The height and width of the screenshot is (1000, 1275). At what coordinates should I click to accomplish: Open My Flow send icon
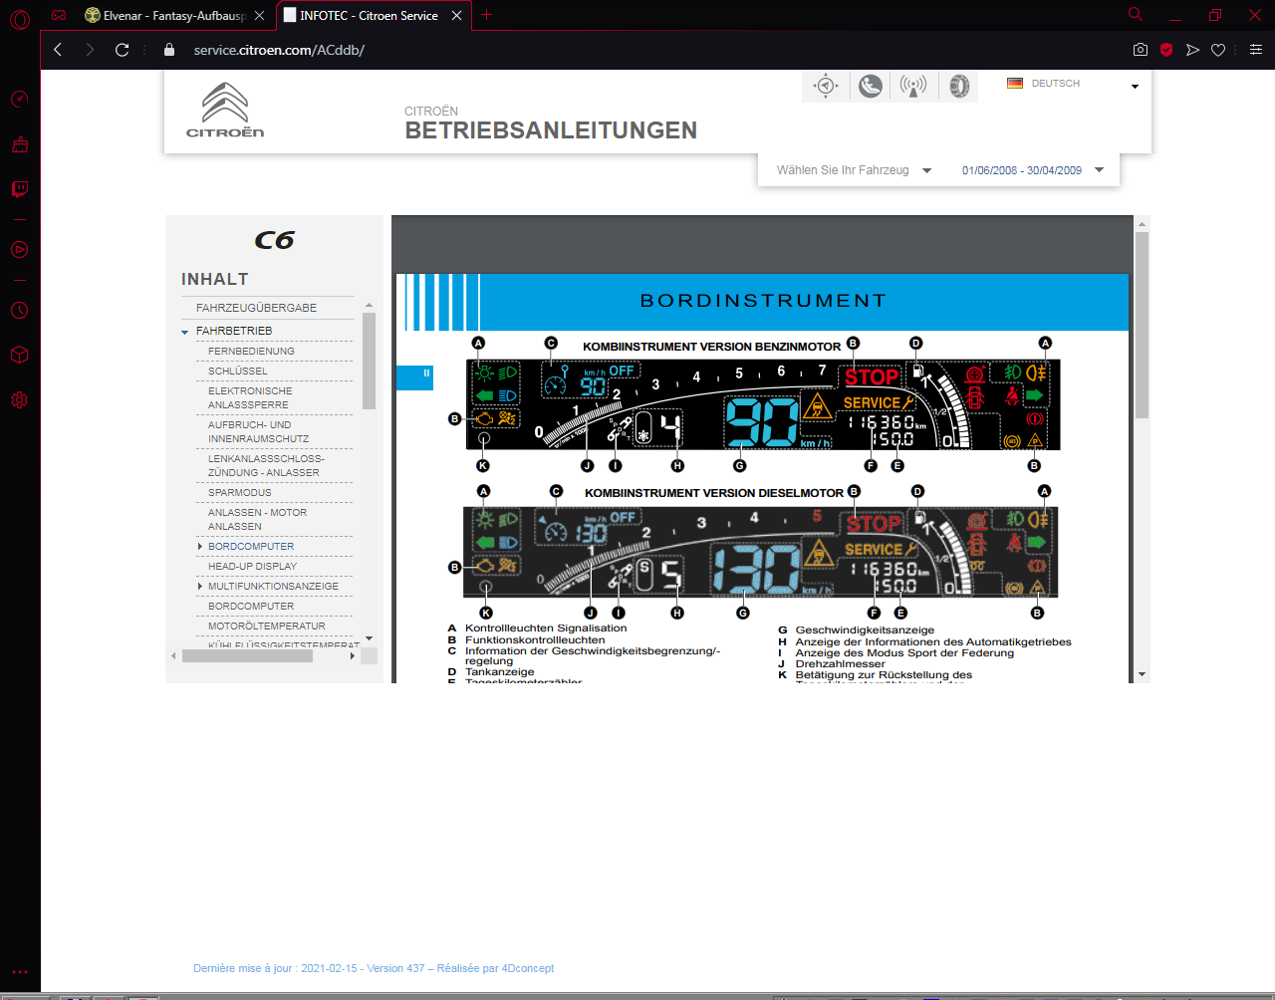(x=1192, y=50)
